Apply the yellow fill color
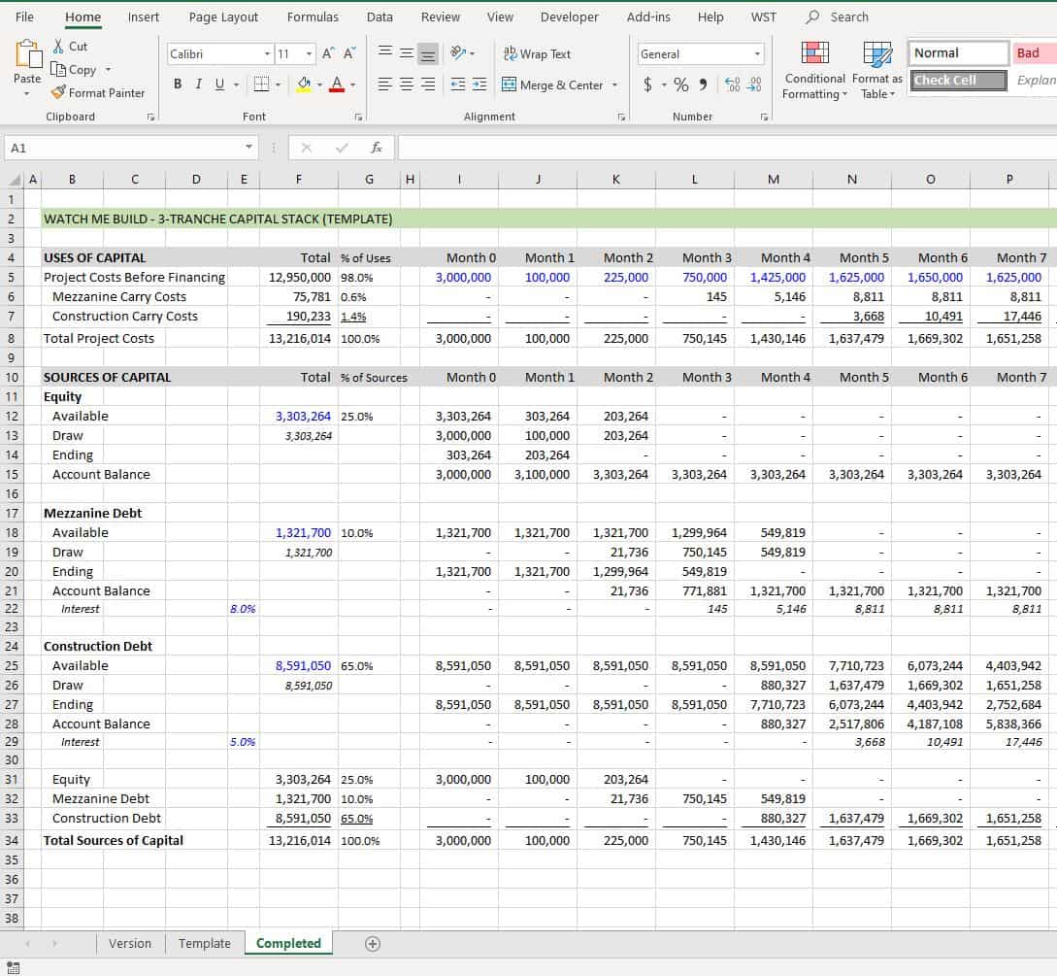Screen dimensions: 1057x976 [304, 84]
